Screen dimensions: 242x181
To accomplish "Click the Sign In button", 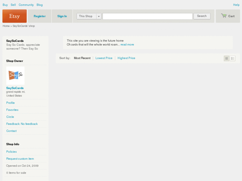I will [x=62, y=16].
